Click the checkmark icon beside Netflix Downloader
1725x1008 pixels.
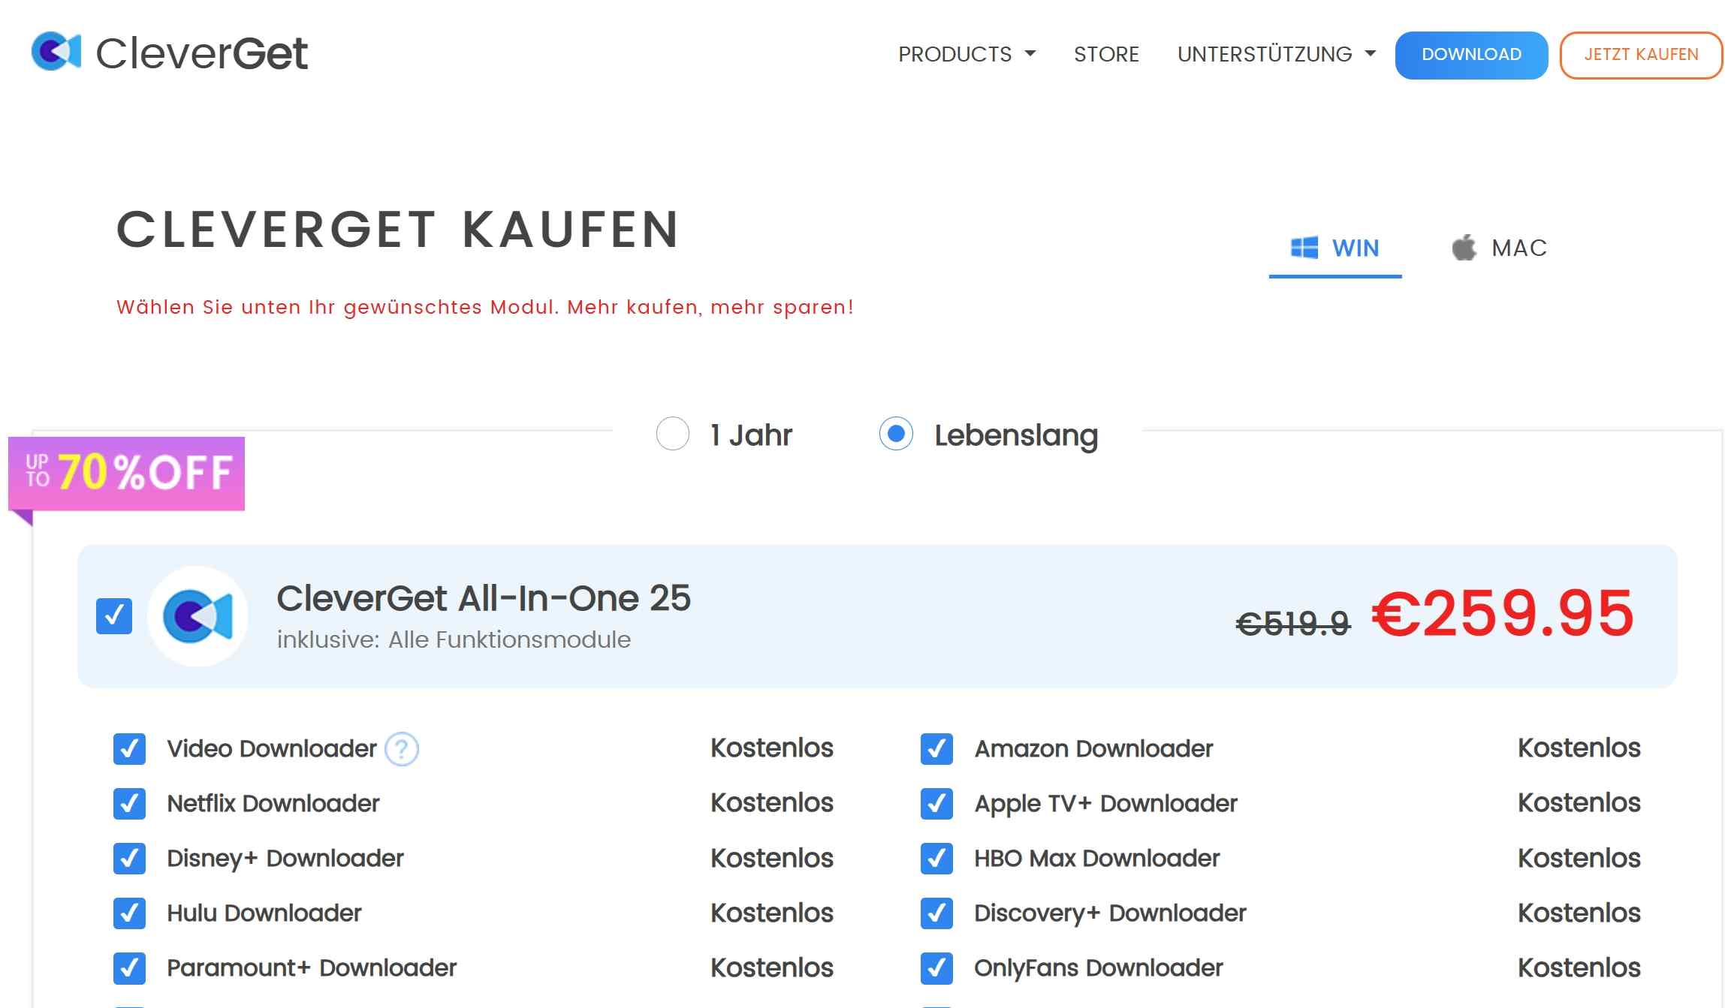(129, 804)
